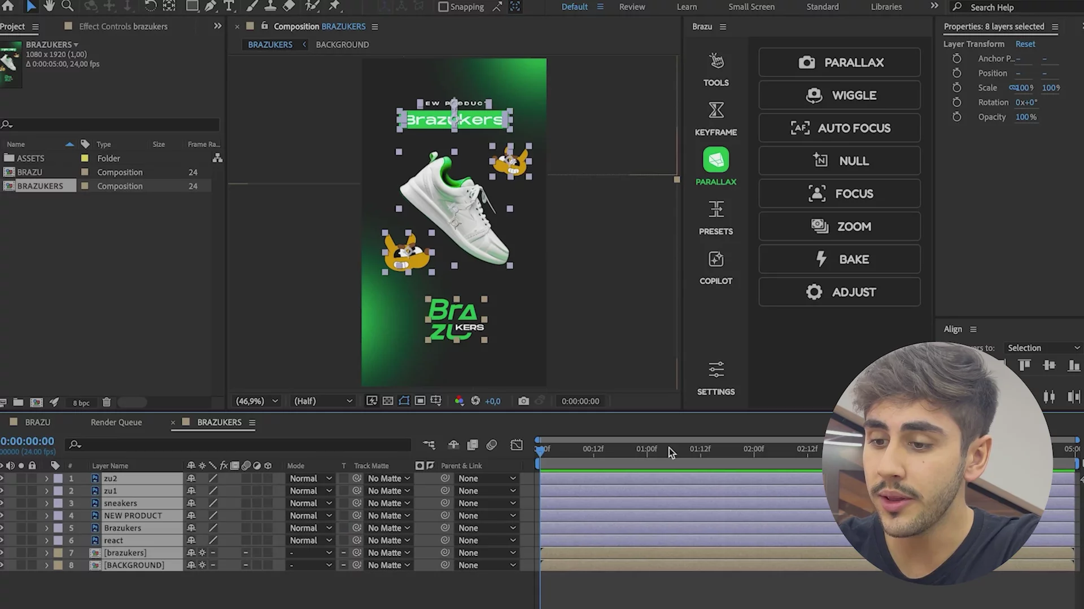The width and height of the screenshot is (1084, 609).
Task: Open track matte dropdown for sneakers layer
Action: coord(388,503)
